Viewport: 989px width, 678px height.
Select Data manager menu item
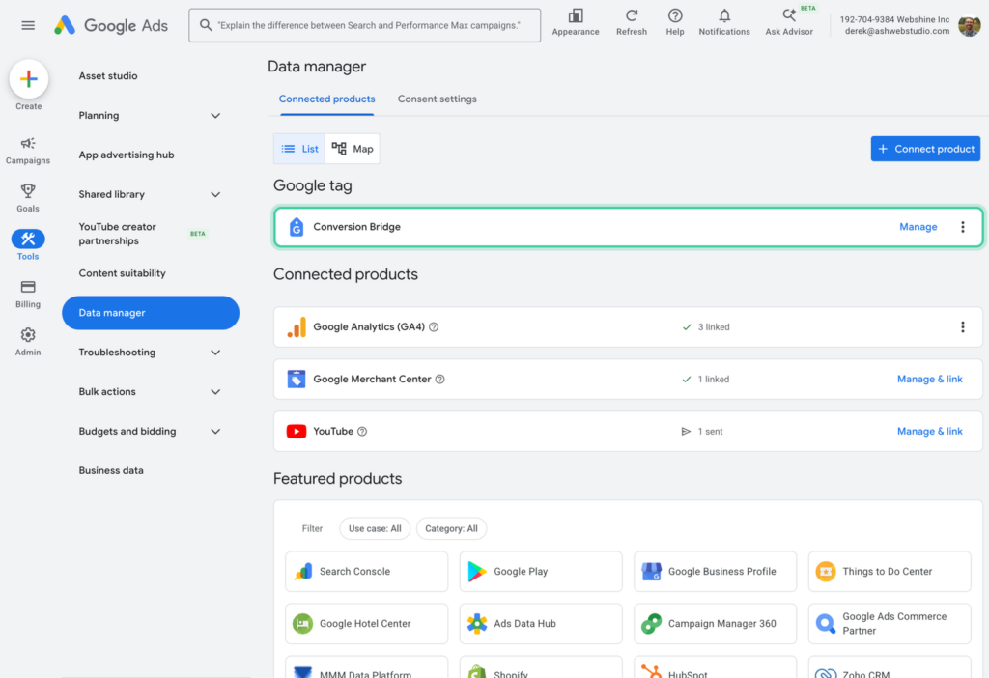150,313
